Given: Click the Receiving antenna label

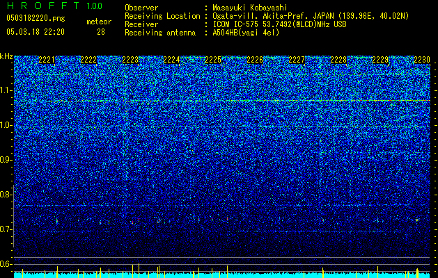Looking at the screenshot, I should click(160, 33).
